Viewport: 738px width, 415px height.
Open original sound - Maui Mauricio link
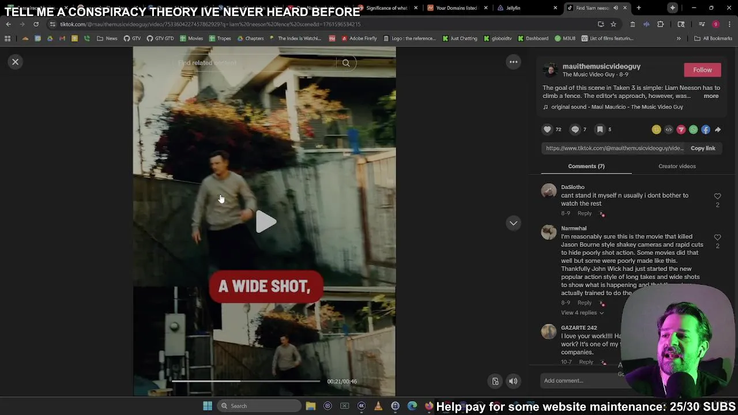[617, 107]
